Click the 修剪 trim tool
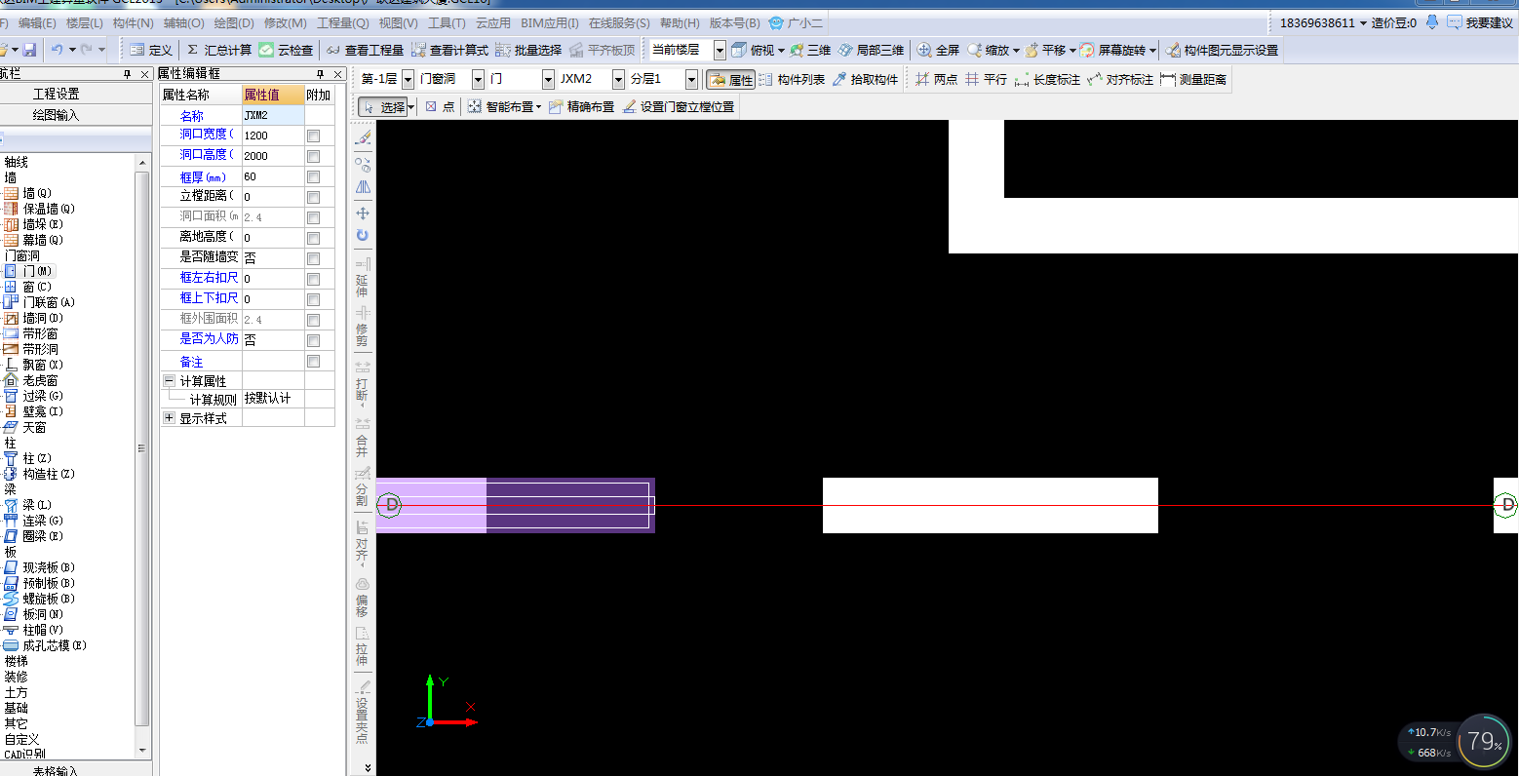This screenshot has width=1519, height=776. [x=363, y=327]
